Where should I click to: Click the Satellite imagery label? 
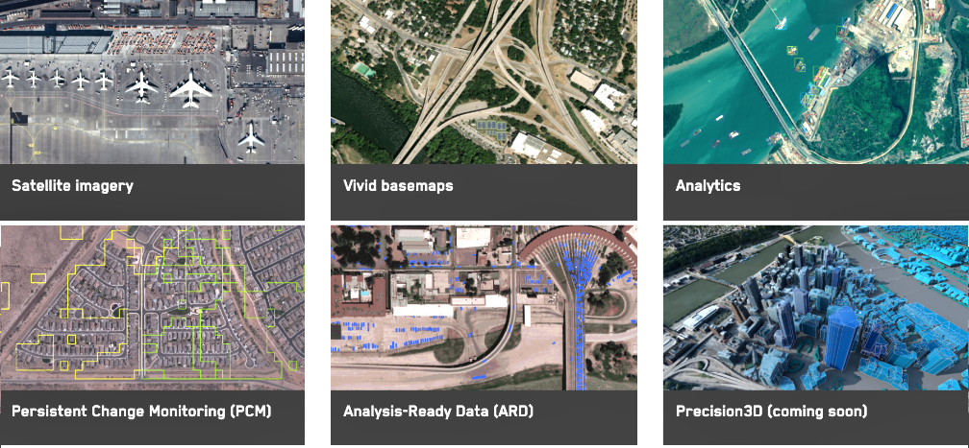click(x=72, y=186)
